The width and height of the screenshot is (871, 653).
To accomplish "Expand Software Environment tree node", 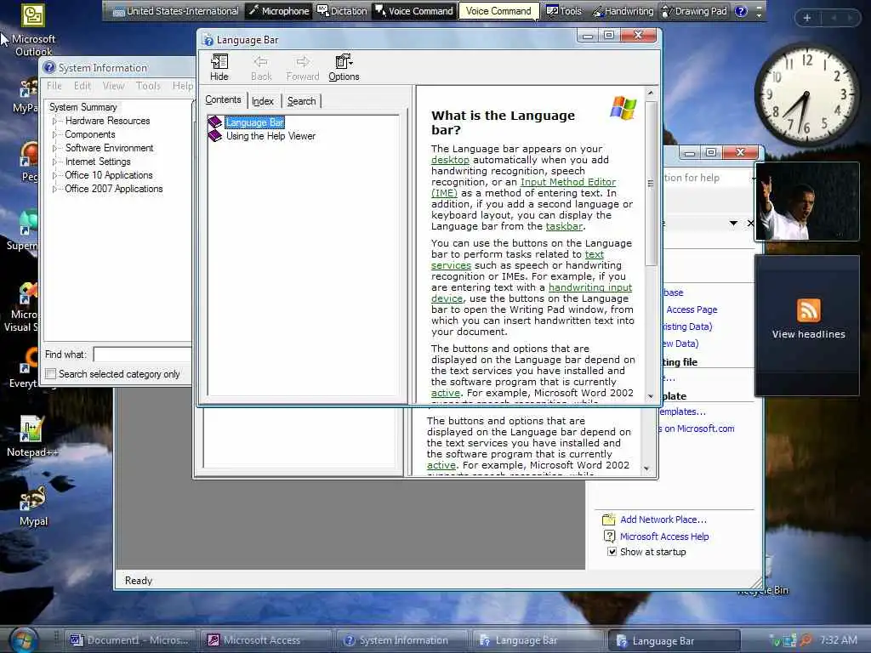I will coord(55,148).
